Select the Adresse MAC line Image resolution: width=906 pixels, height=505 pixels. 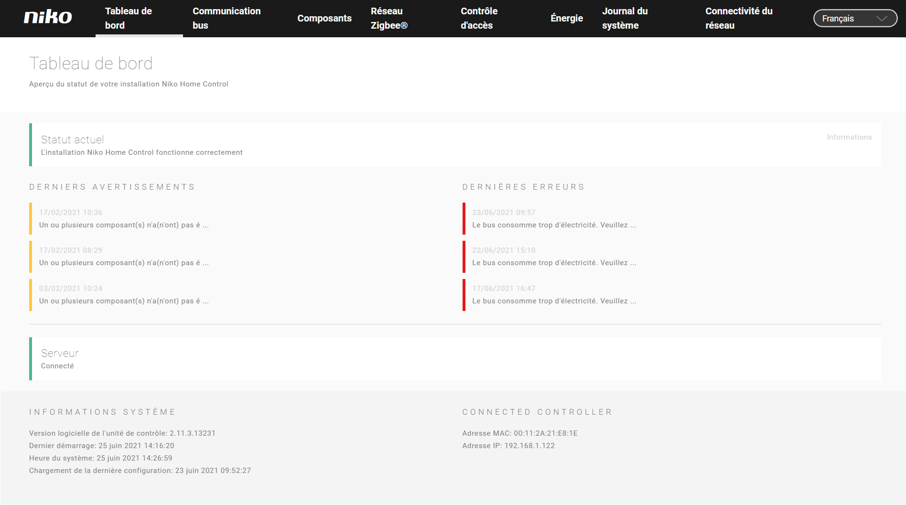tap(520, 433)
